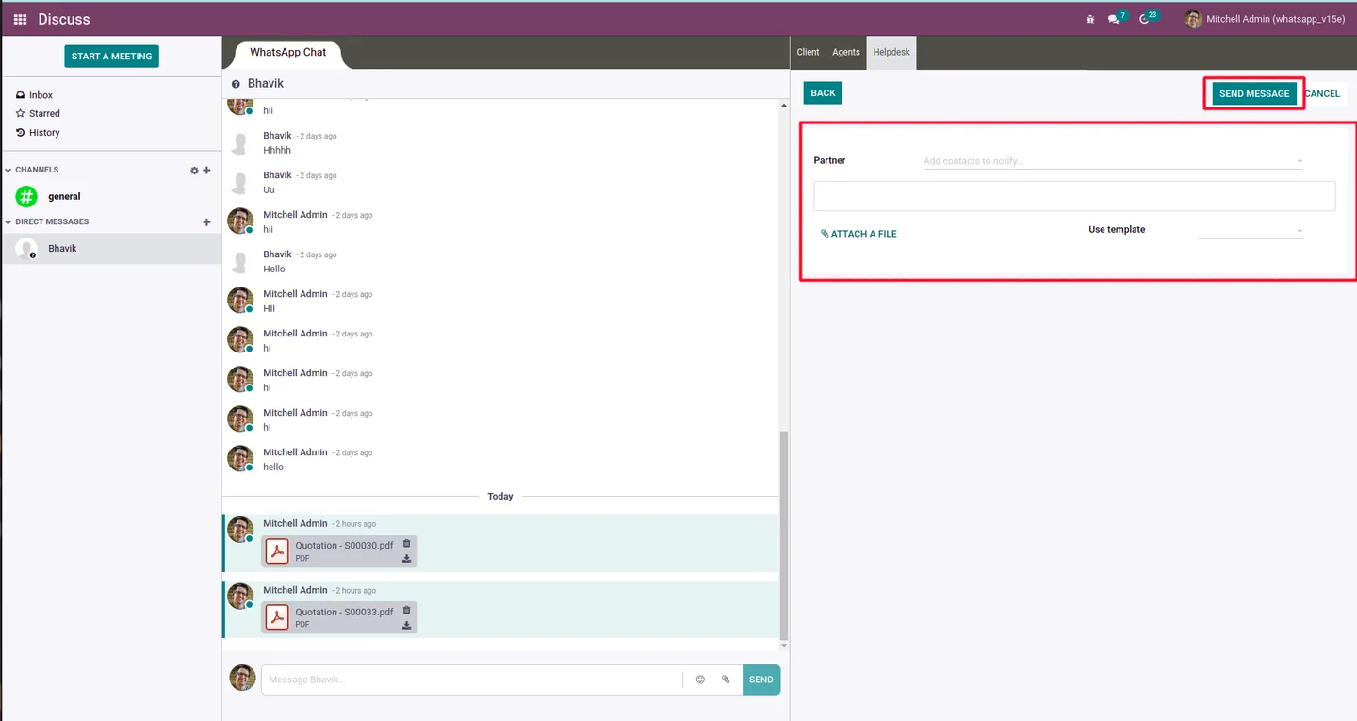This screenshot has width=1357, height=721.
Task: Click the CANCEL button
Action: (x=1322, y=94)
